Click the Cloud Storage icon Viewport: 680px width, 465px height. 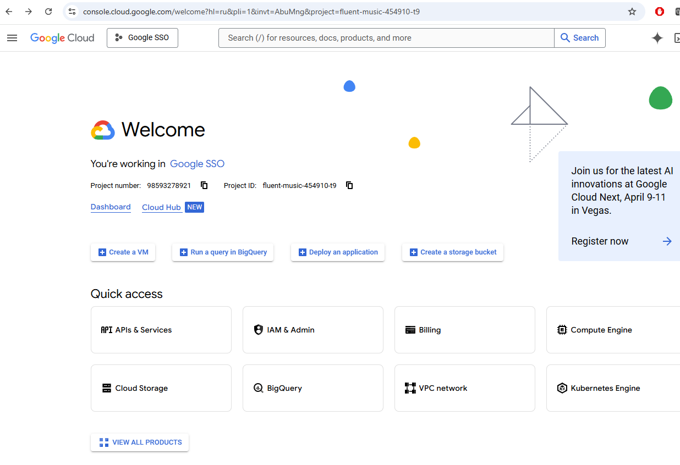point(107,388)
